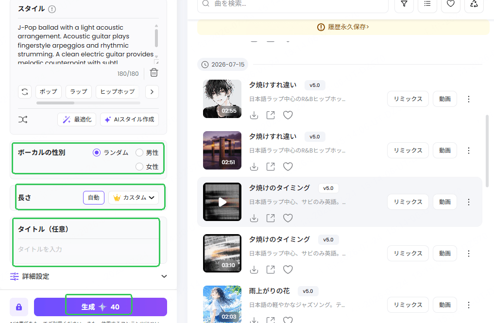Add the ヒップホップ style tag
The image size is (494, 323).
118,92
